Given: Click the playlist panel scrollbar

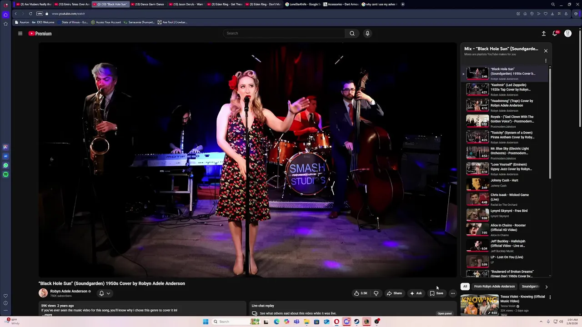Looking at the screenshot, I should (550, 123).
